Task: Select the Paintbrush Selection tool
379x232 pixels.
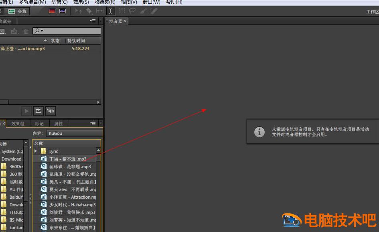Action: 143,11
